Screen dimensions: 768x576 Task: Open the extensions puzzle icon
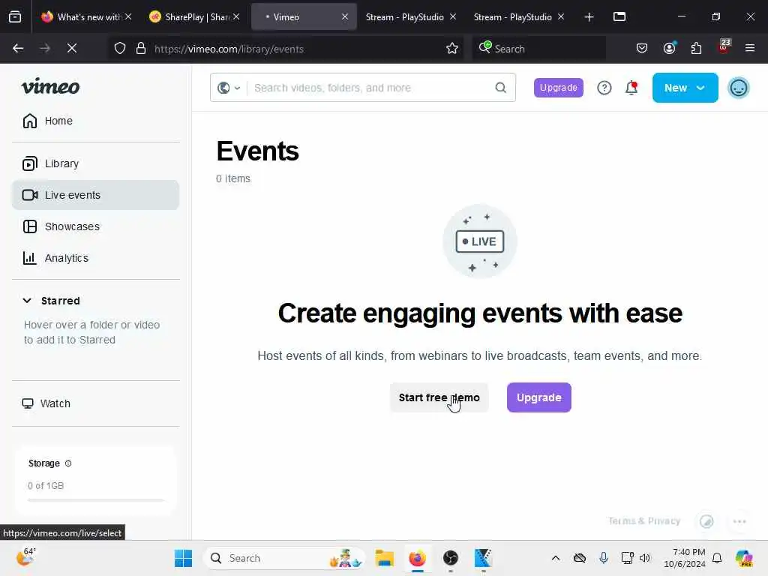pos(696,48)
